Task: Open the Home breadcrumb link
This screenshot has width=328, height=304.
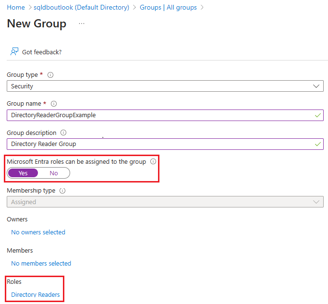Action: [x=16, y=7]
